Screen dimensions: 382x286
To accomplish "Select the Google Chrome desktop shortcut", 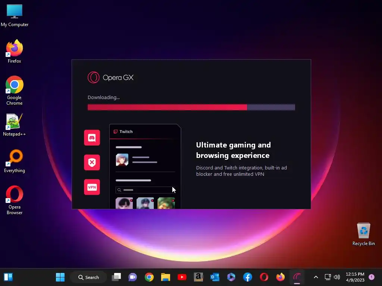I will click(15, 90).
